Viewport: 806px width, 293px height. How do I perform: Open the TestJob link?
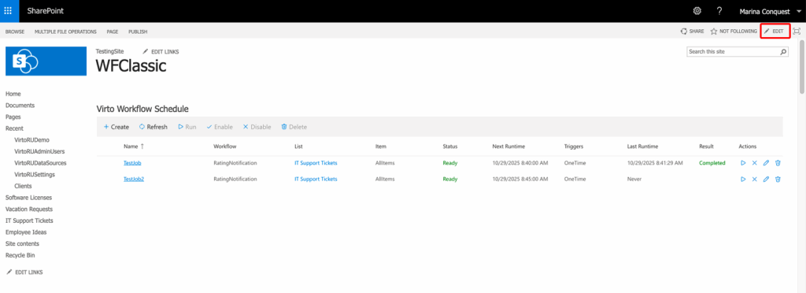tap(132, 163)
